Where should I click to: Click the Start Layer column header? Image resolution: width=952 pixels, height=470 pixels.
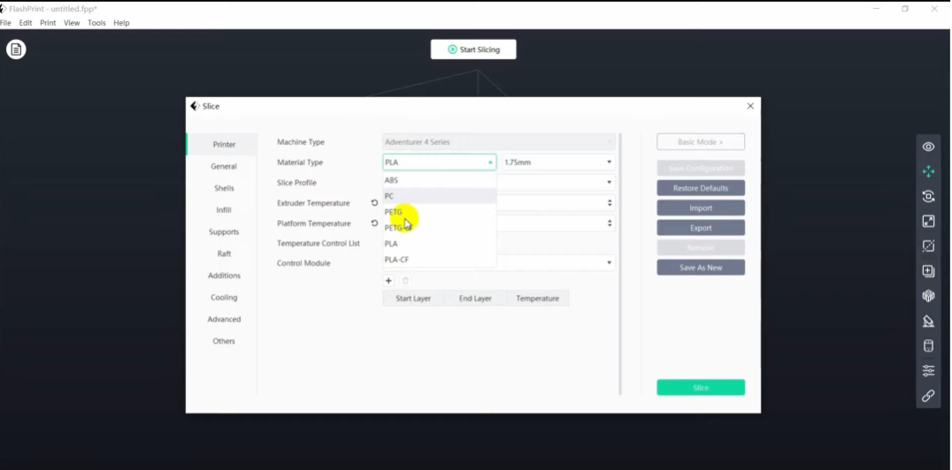pos(413,299)
